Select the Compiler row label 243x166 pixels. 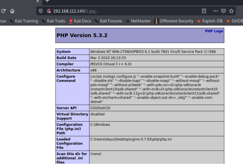65,64
